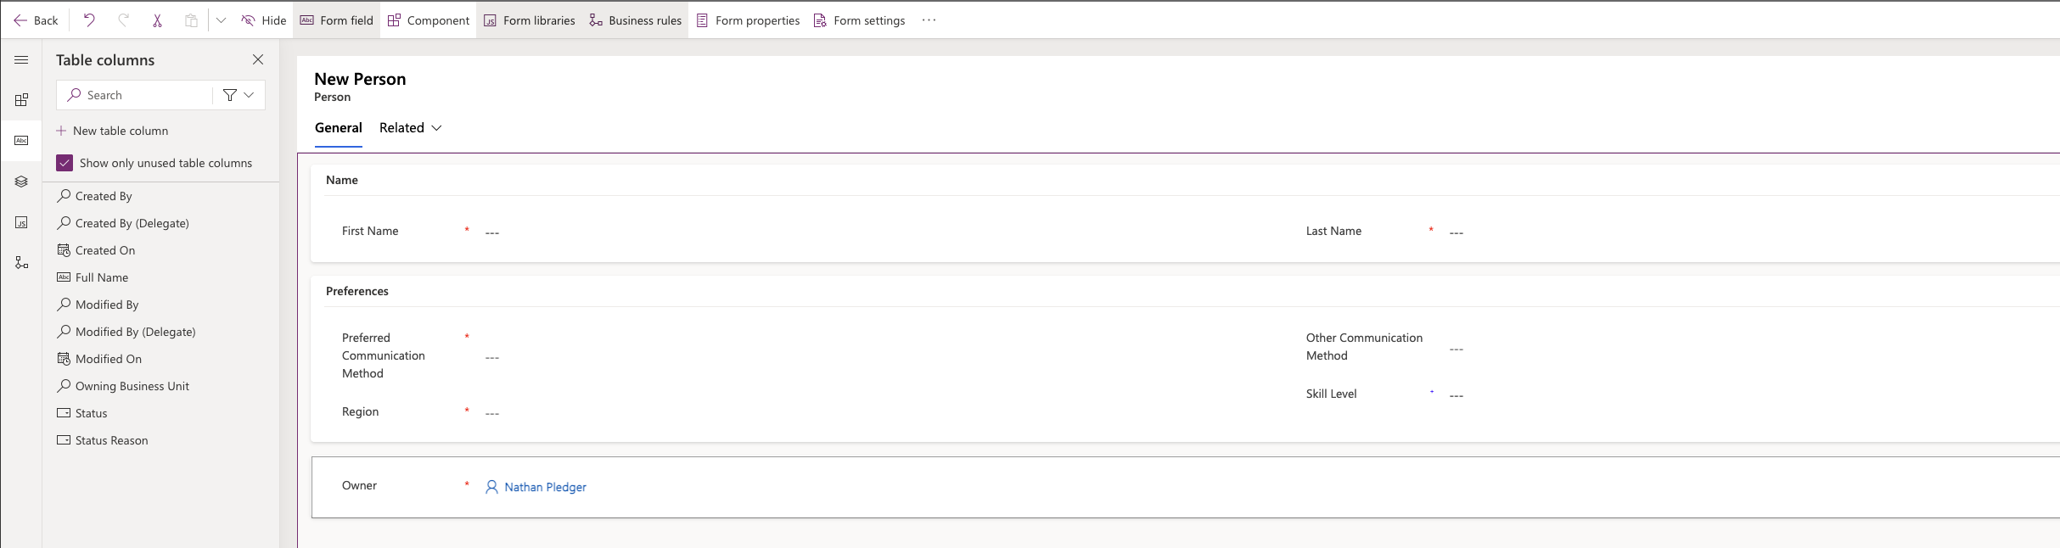Uncheck Show only unused table columns

[65, 163]
